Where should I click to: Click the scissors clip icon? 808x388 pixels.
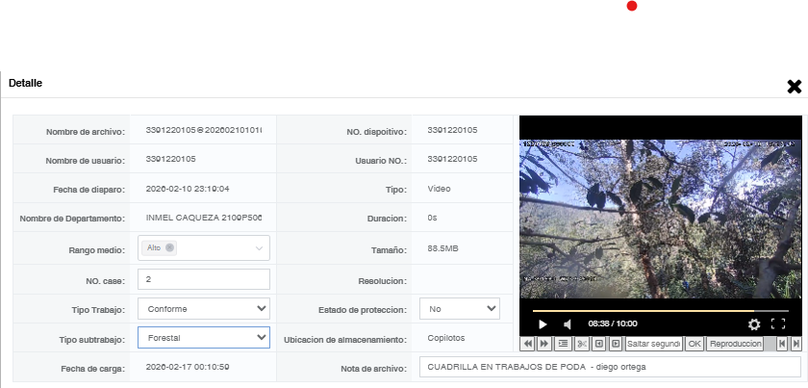point(582,344)
